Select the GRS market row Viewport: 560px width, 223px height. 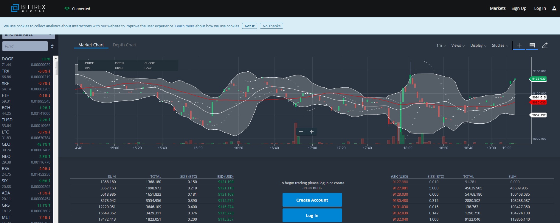[26, 208]
